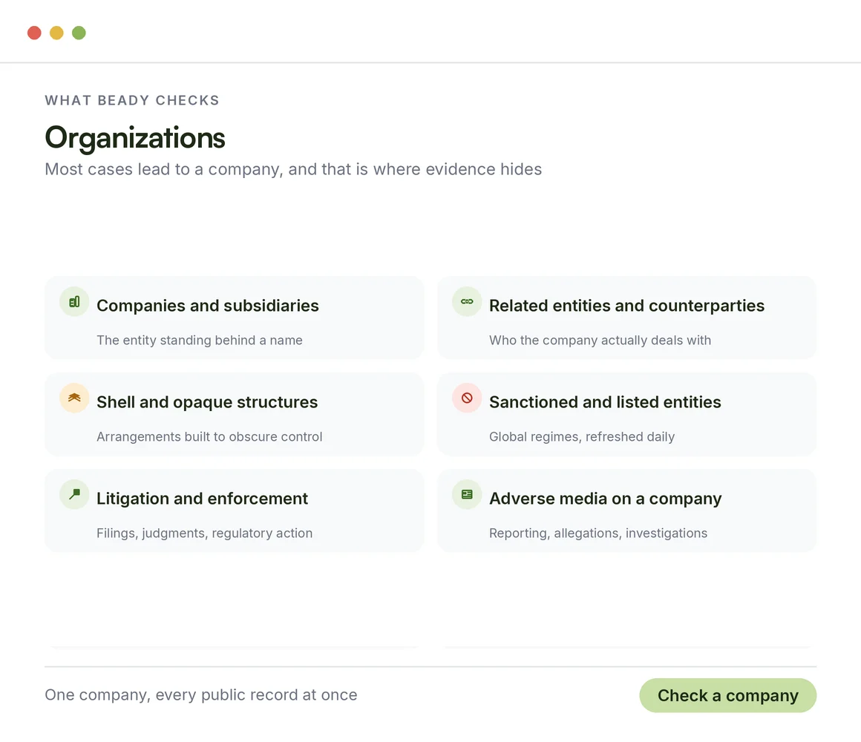Click the Sanctioned entities prohibited icon
The image size is (861, 742).
(x=467, y=398)
